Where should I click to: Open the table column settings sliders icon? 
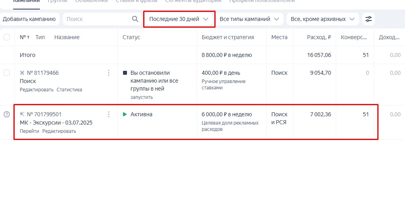click(369, 19)
